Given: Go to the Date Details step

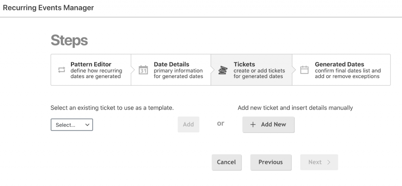Looking at the screenshot, I should (171, 70).
